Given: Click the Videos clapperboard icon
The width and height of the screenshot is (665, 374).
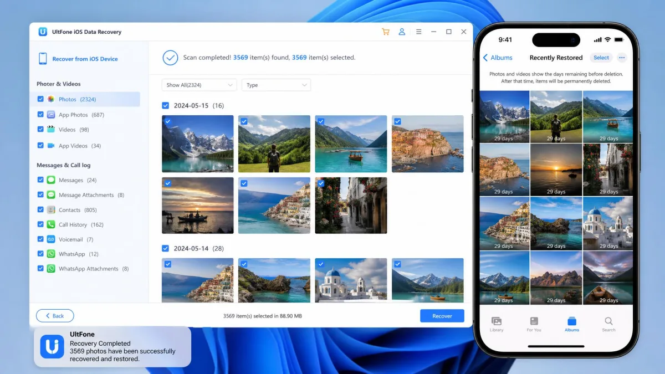Looking at the screenshot, I should click(x=51, y=130).
